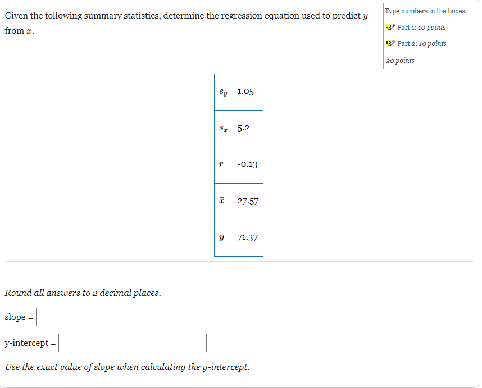Click the r symbol cell in the table
Screen dimensions: 482x388
tap(223, 165)
